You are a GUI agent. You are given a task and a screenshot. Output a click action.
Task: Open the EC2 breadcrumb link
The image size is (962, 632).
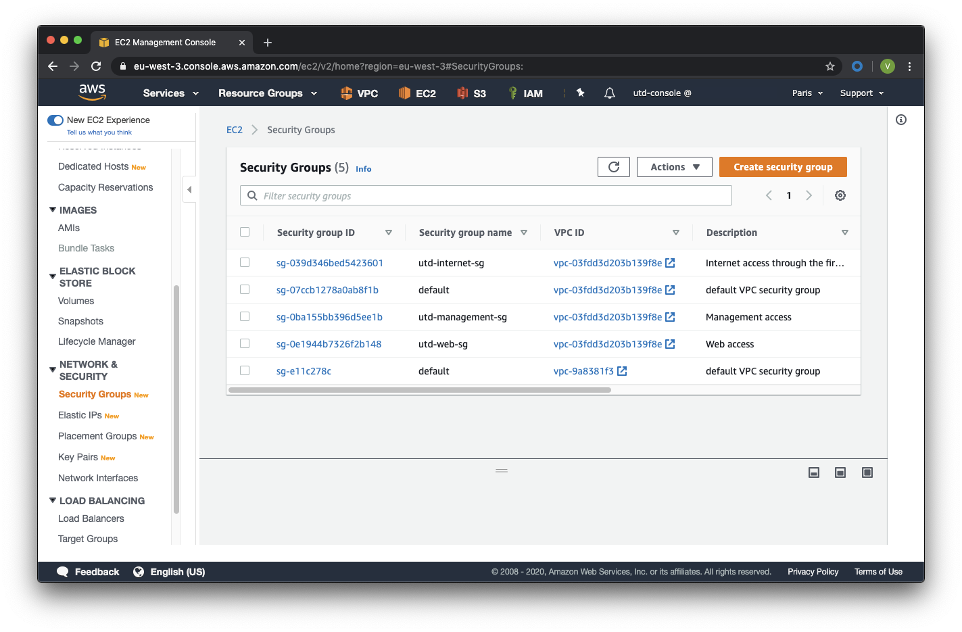click(235, 130)
